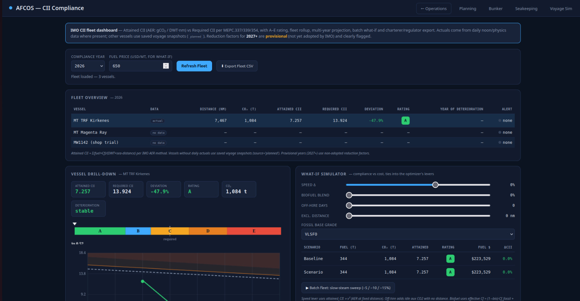
Task: Click Year of Deterioration column header
Action: point(461,109)
